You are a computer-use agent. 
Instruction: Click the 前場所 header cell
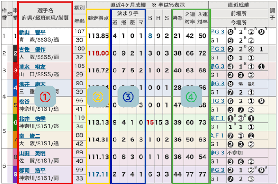pos(238,13)
